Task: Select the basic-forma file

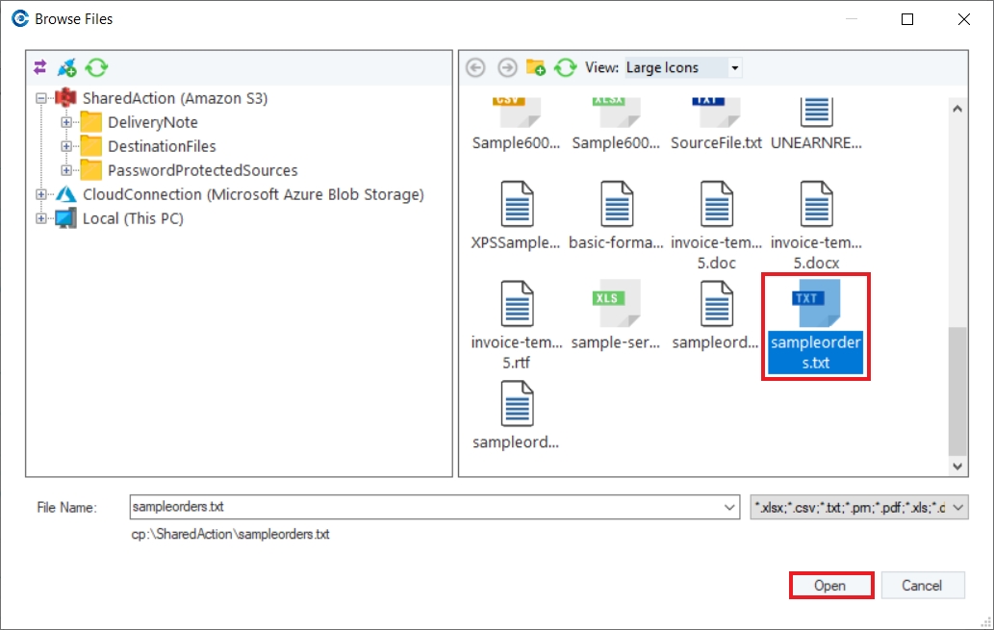Action: click(x=616, y=216)
